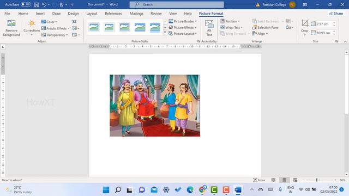349x196 pixels.
Task: Switch to Layout tab
Action: point(92,13)
